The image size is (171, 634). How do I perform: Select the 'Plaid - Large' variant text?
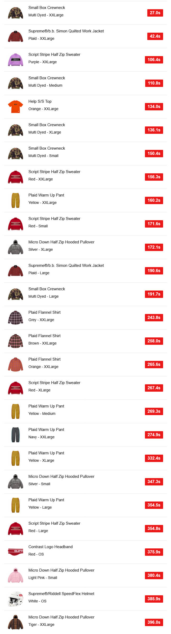(x=39, y=273)
